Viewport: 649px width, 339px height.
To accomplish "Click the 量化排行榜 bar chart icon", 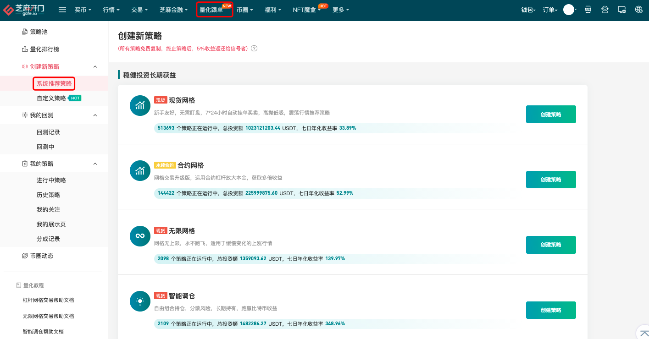I will pos(25,49).
